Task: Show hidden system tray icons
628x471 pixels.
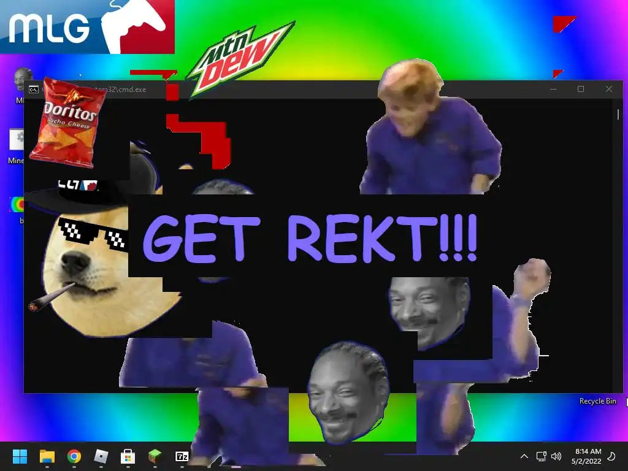Action: pyautogui.click(x=524, y=456)
